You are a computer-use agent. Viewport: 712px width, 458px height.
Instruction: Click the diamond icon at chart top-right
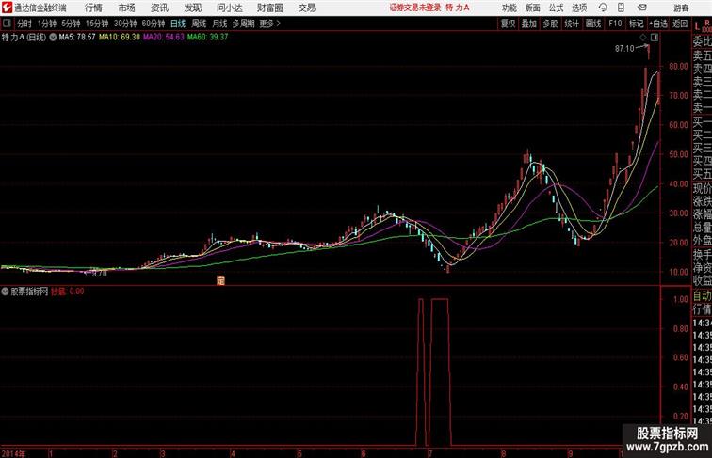(643, 38)
